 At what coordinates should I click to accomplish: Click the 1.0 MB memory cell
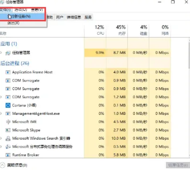tap(117, 114)
